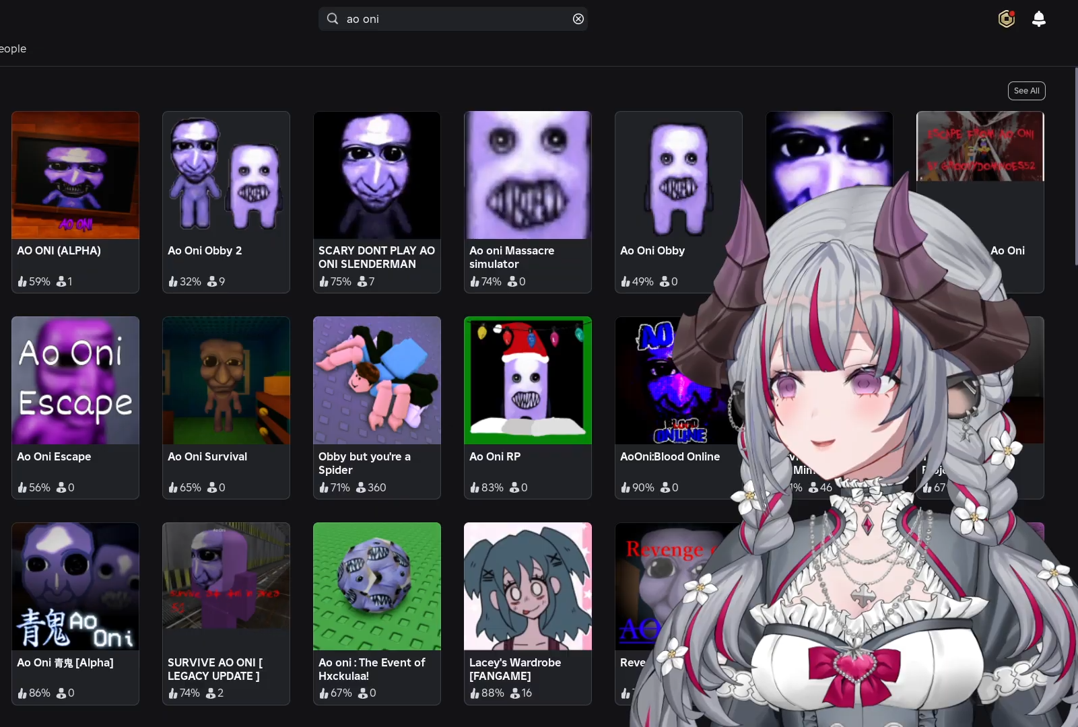Click 'Lacey's Wardrobe [FANGAME]' title
1078x727 pixels.
click(x=515, y=669)
